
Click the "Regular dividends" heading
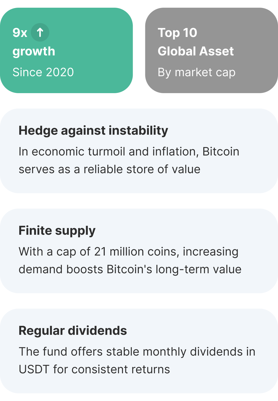click(x=73, y=331)
